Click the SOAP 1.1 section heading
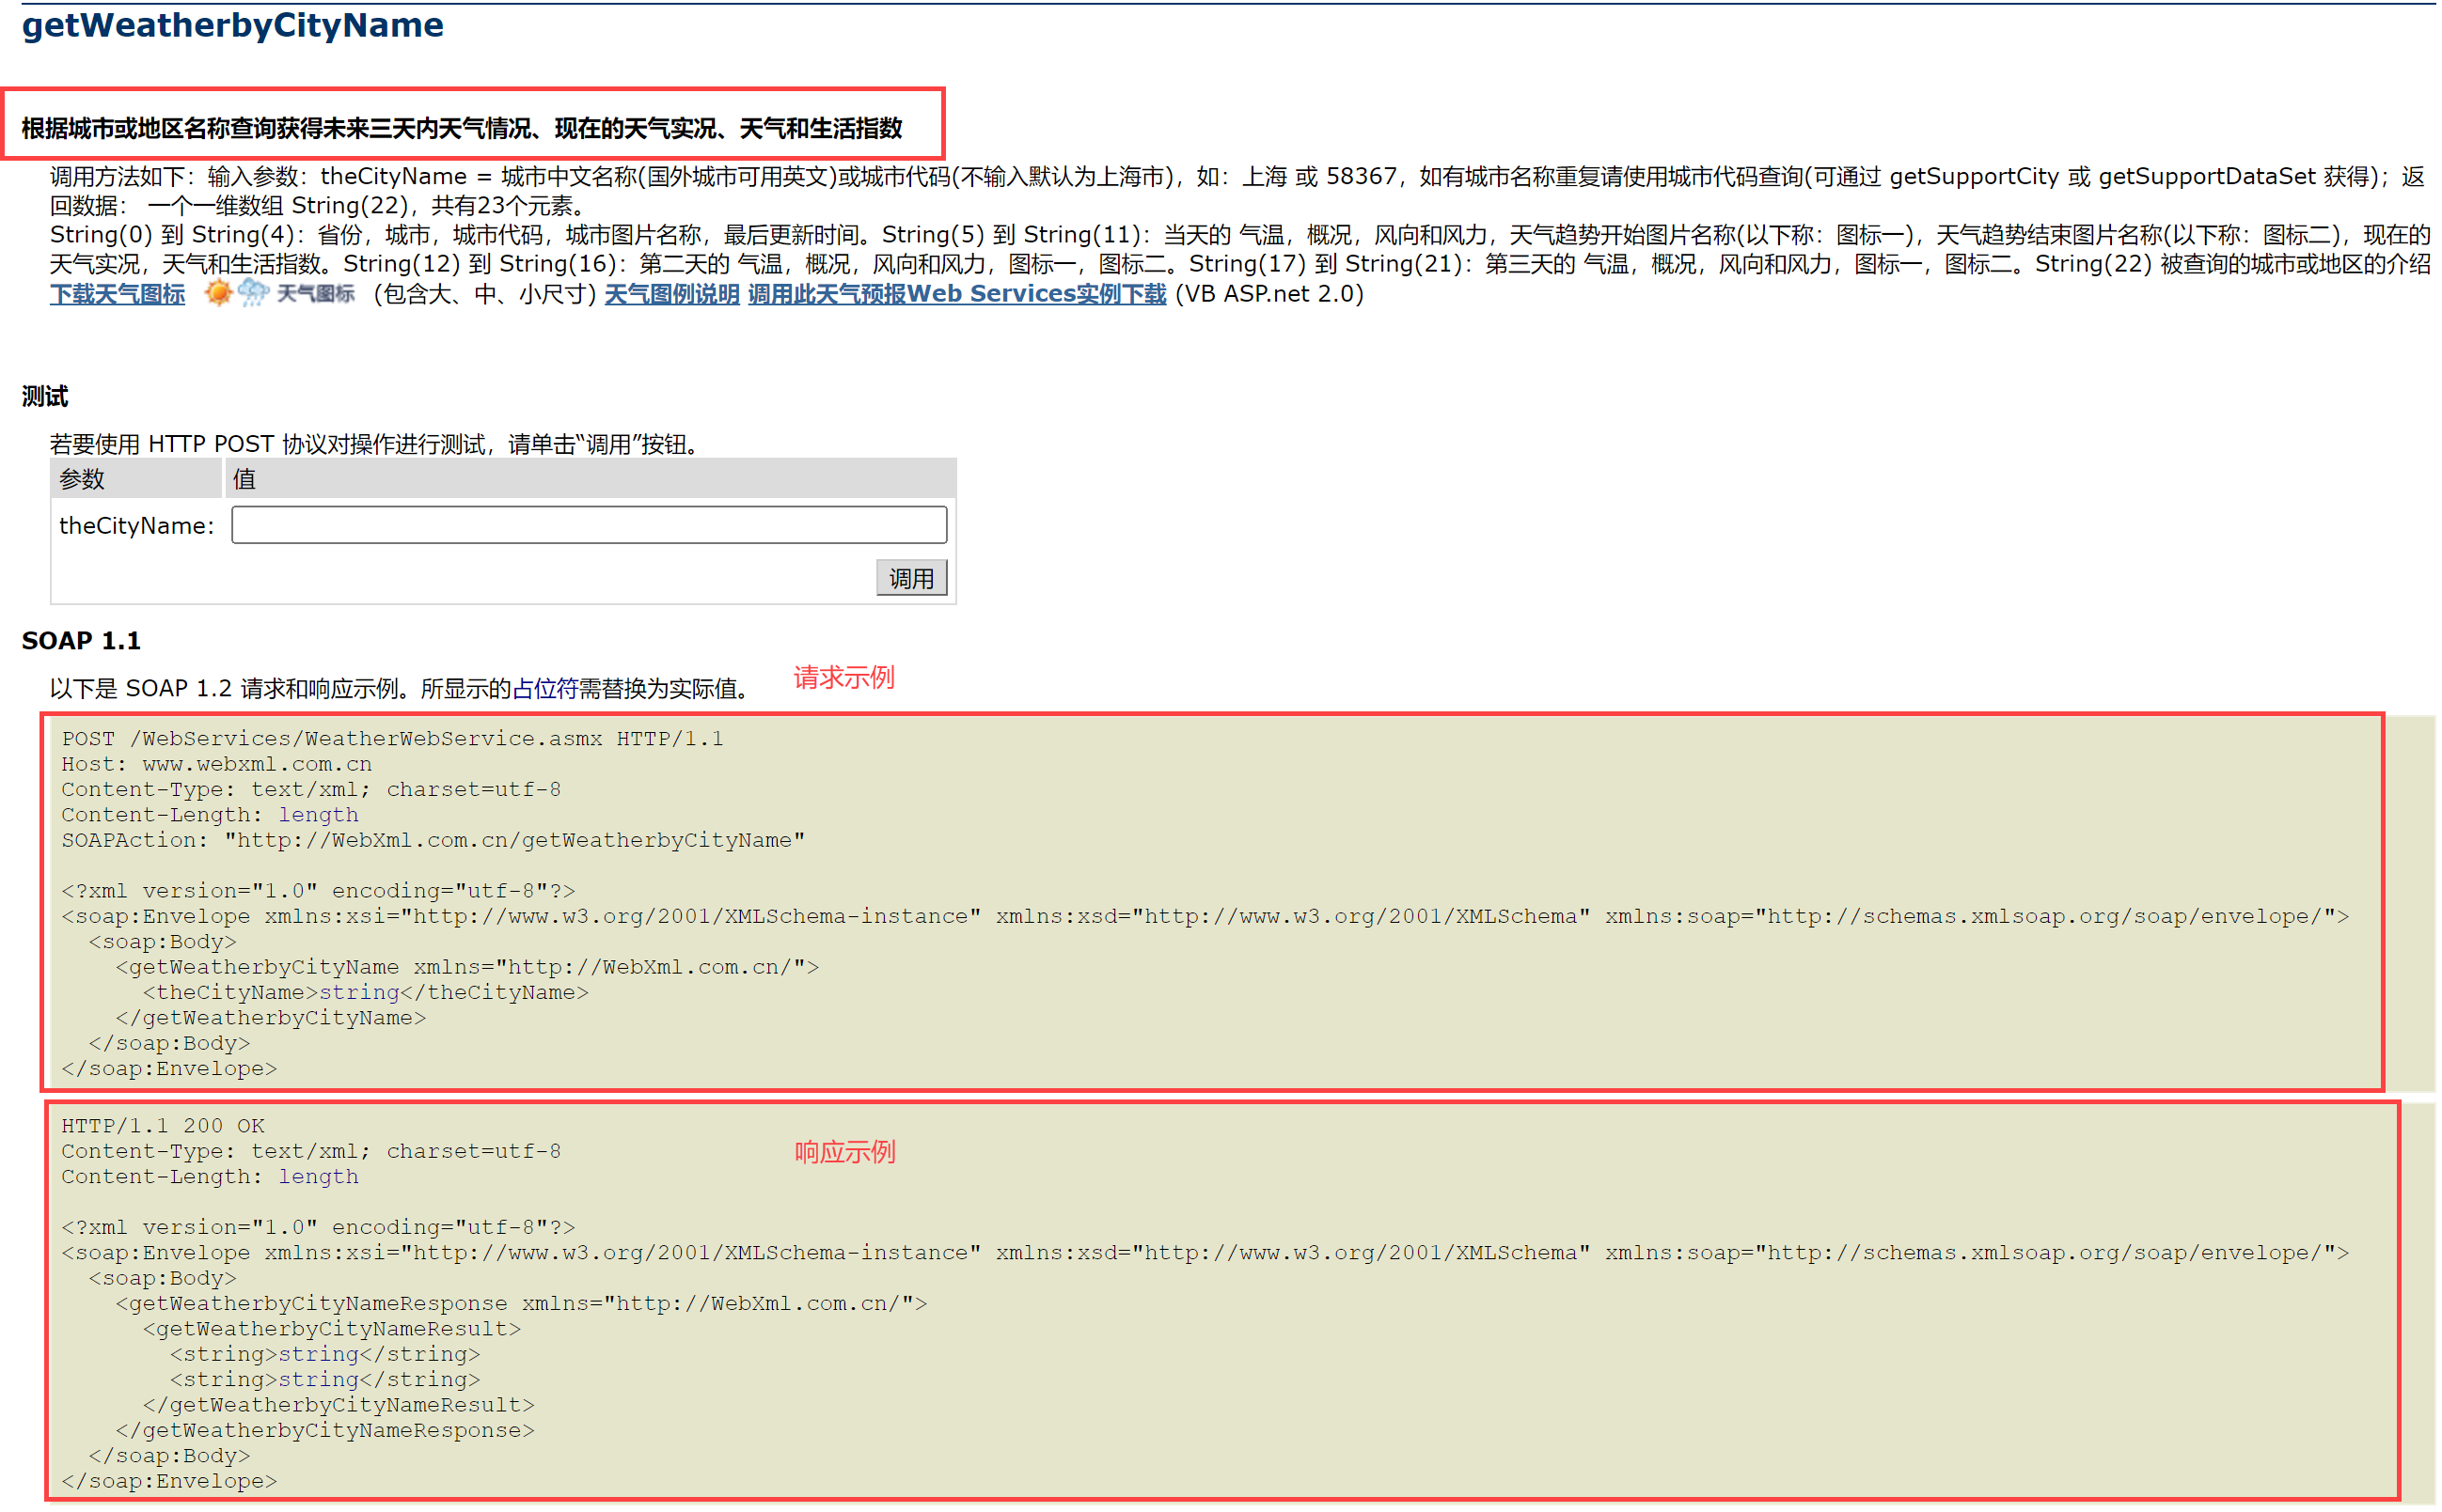 [81, 640]
